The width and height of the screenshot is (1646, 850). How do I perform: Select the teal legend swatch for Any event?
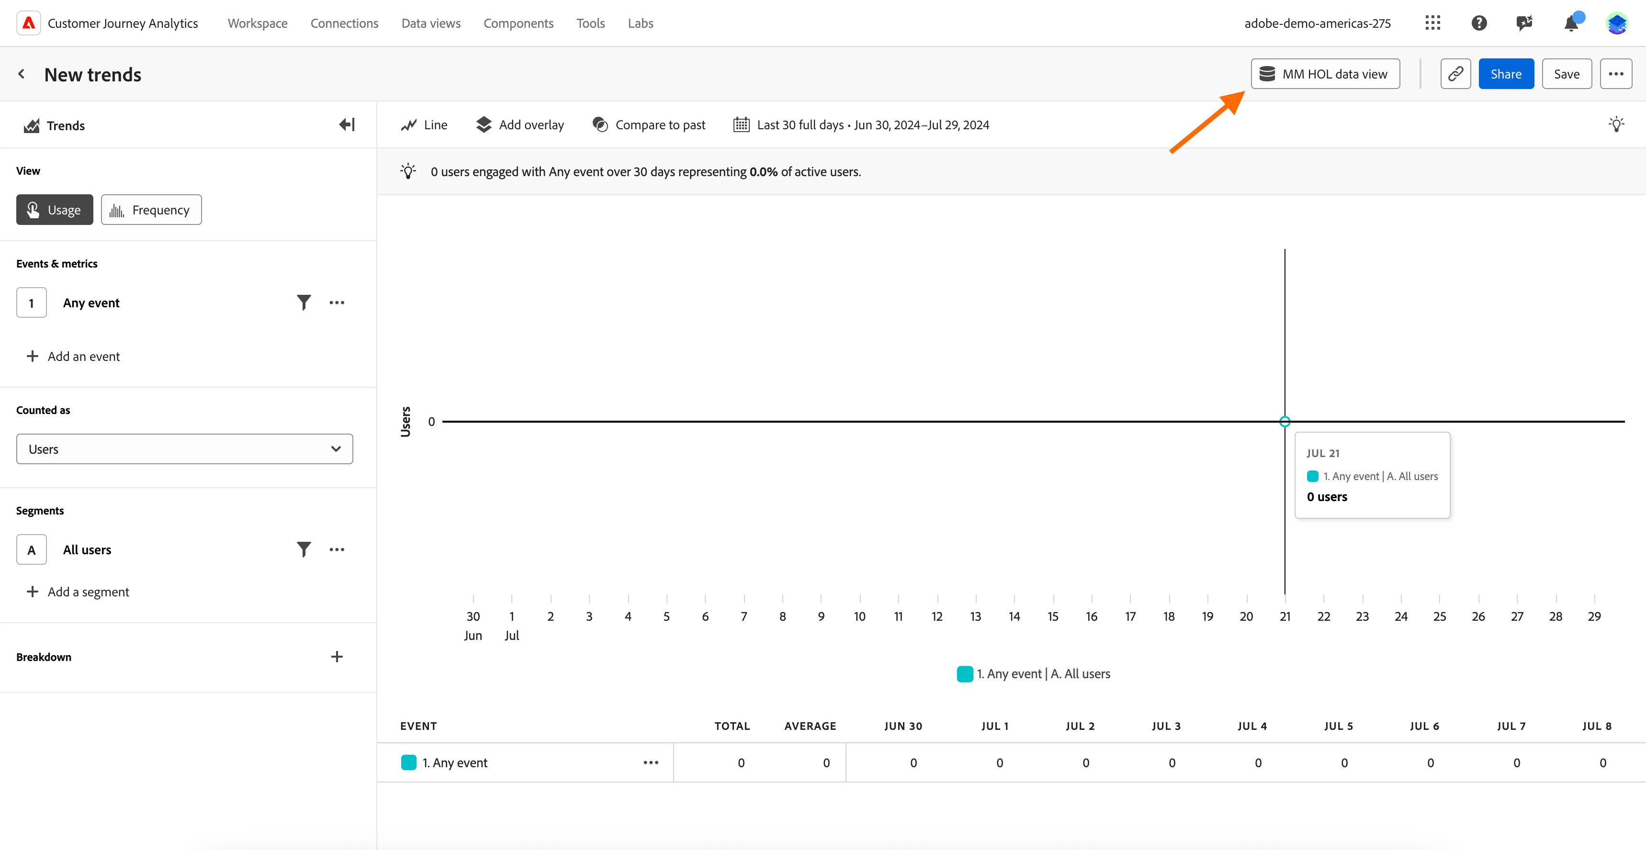pos(965,674)
